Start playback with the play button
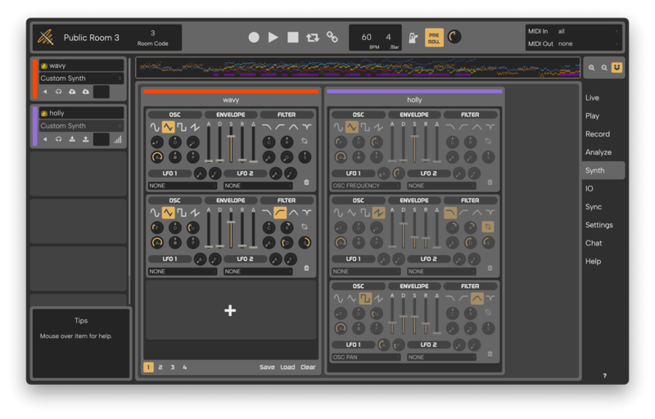This screenshot has width=655, height=419. [x=273, y=38]
